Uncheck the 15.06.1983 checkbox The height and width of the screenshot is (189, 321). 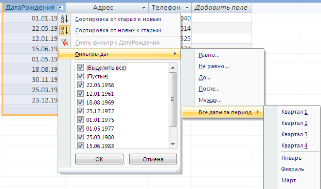click(80, 145)
